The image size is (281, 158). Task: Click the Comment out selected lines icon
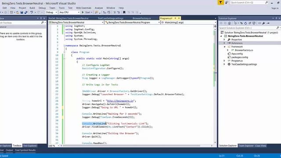pyautogui.click(x=115, y=12)
